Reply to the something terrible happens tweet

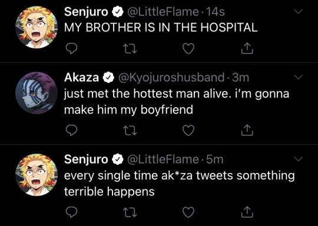click(72, 212)
